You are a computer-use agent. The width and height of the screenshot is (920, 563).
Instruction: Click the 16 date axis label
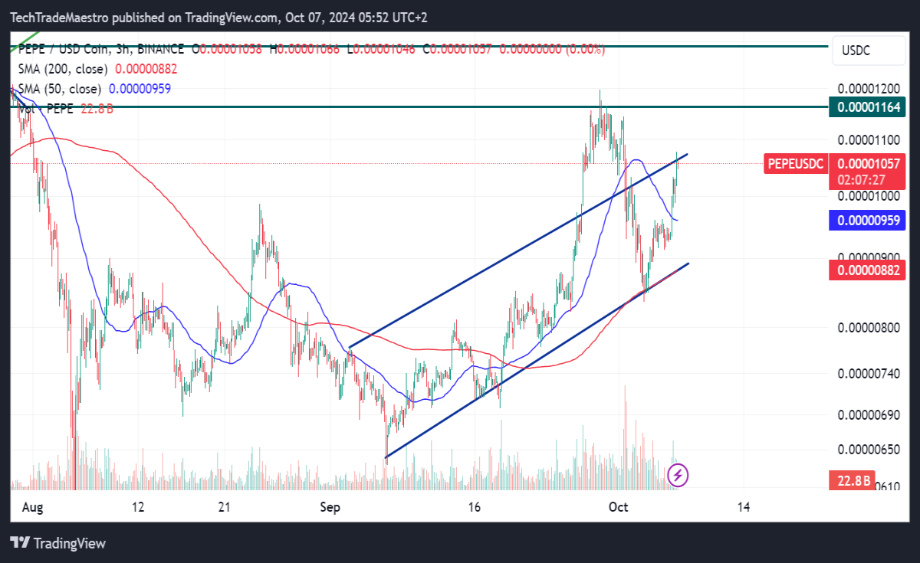(x=474, y=507)
